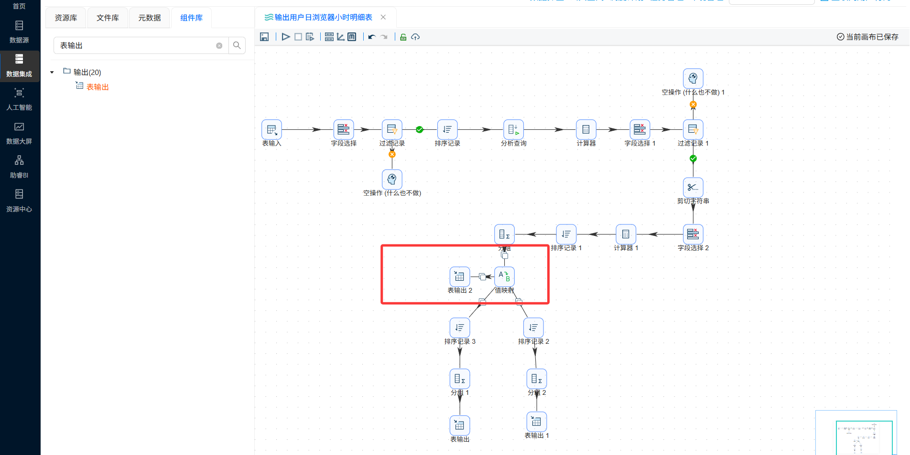
Task: Go to 首页 in the sidebar
Action: 19,6
